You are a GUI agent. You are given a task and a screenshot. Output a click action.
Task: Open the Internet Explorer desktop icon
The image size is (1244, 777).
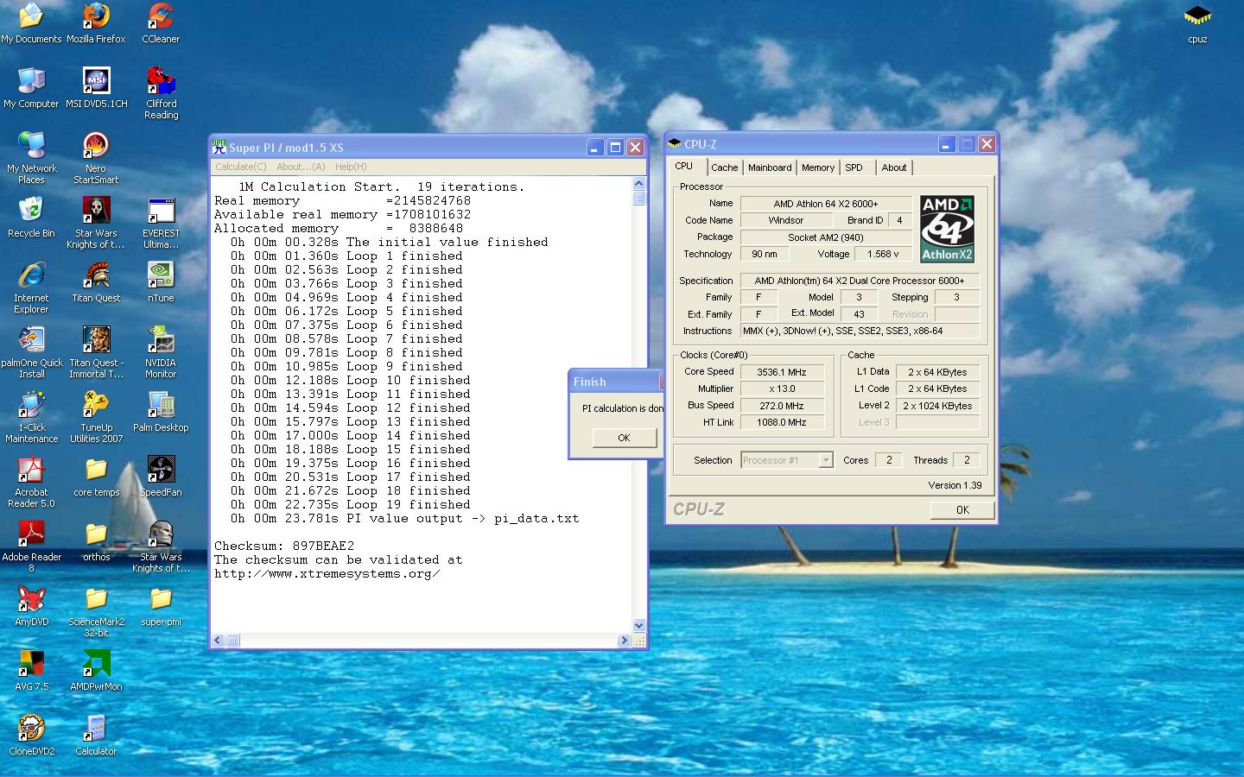coord(31,287)
